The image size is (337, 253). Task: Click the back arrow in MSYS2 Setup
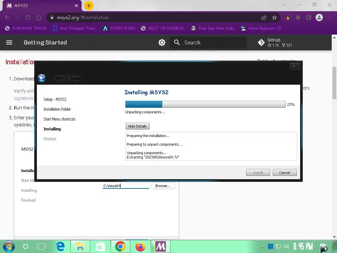click(42, 78)
